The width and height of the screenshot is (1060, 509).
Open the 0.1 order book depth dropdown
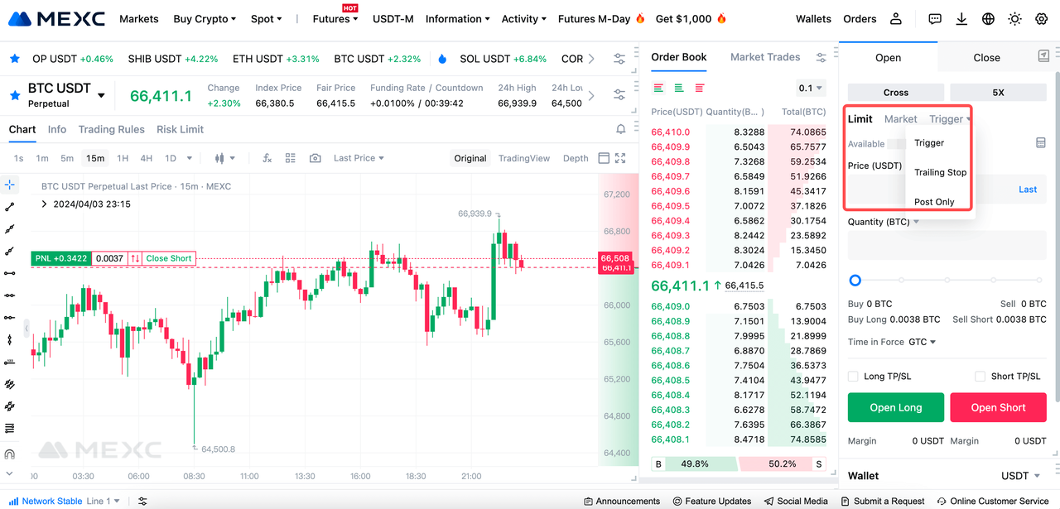pos(810,88)
